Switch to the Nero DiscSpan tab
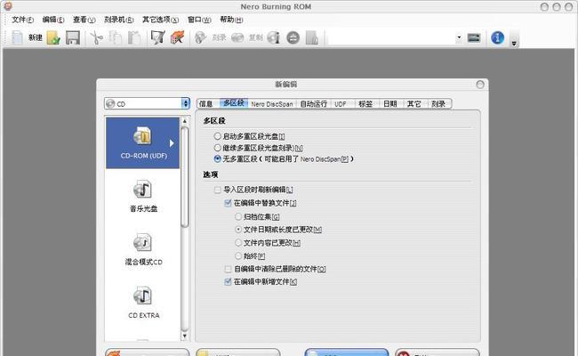Image resolution: width=578 pixels, height=356 pixels. pos(272,104)
